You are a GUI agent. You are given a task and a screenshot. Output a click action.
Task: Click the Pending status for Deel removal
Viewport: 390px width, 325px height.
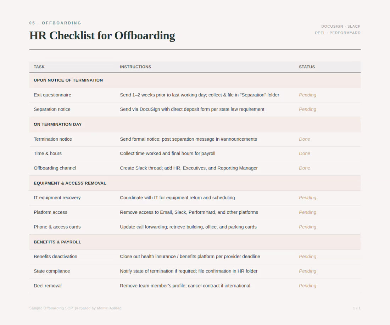308,286
